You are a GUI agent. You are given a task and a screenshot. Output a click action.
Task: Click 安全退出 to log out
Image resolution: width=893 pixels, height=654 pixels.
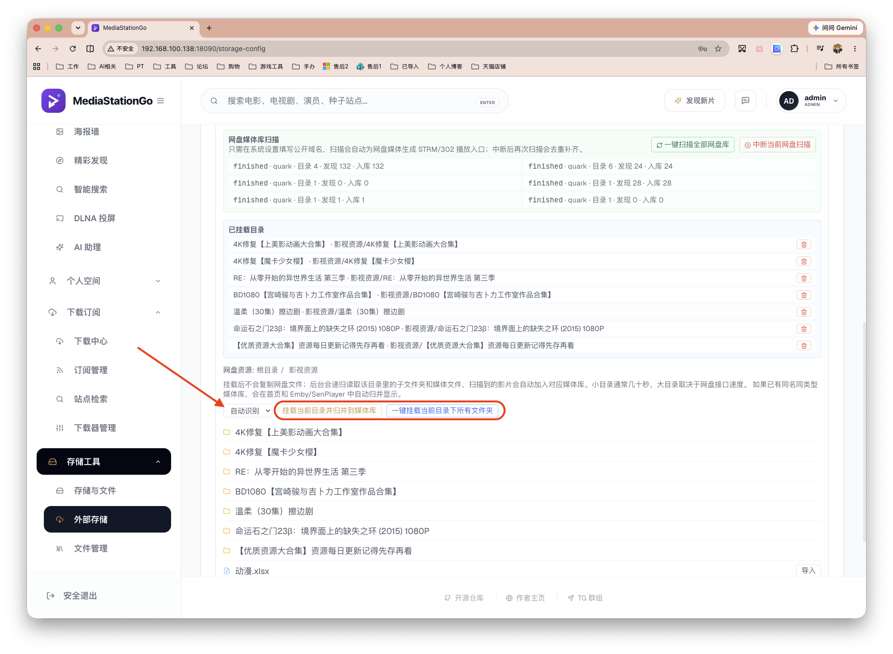coord(72,596)
